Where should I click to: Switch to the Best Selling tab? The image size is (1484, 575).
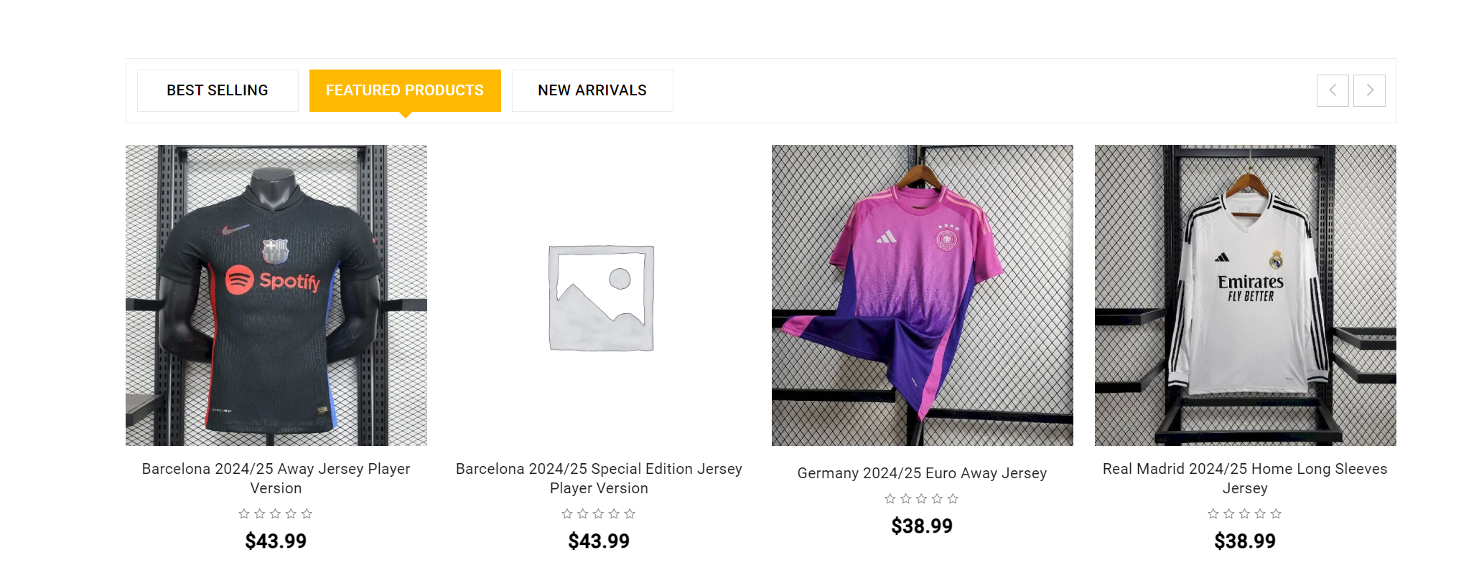218,90
